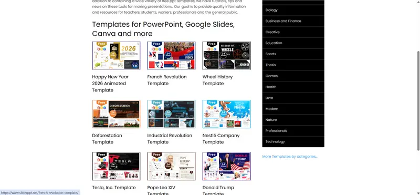Click the Free badge on Deforestation thumbnail
This screenshot has width=420, height=195.
point(102,102)
